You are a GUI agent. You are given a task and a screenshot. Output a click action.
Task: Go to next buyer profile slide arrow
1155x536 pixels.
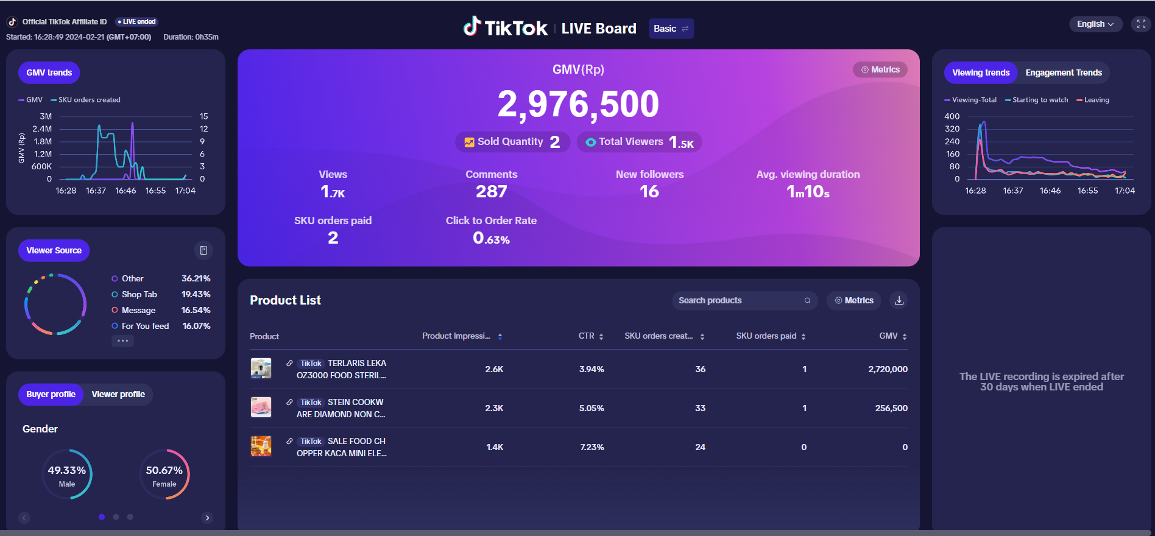pyautogui.click(x=207, y=518)
